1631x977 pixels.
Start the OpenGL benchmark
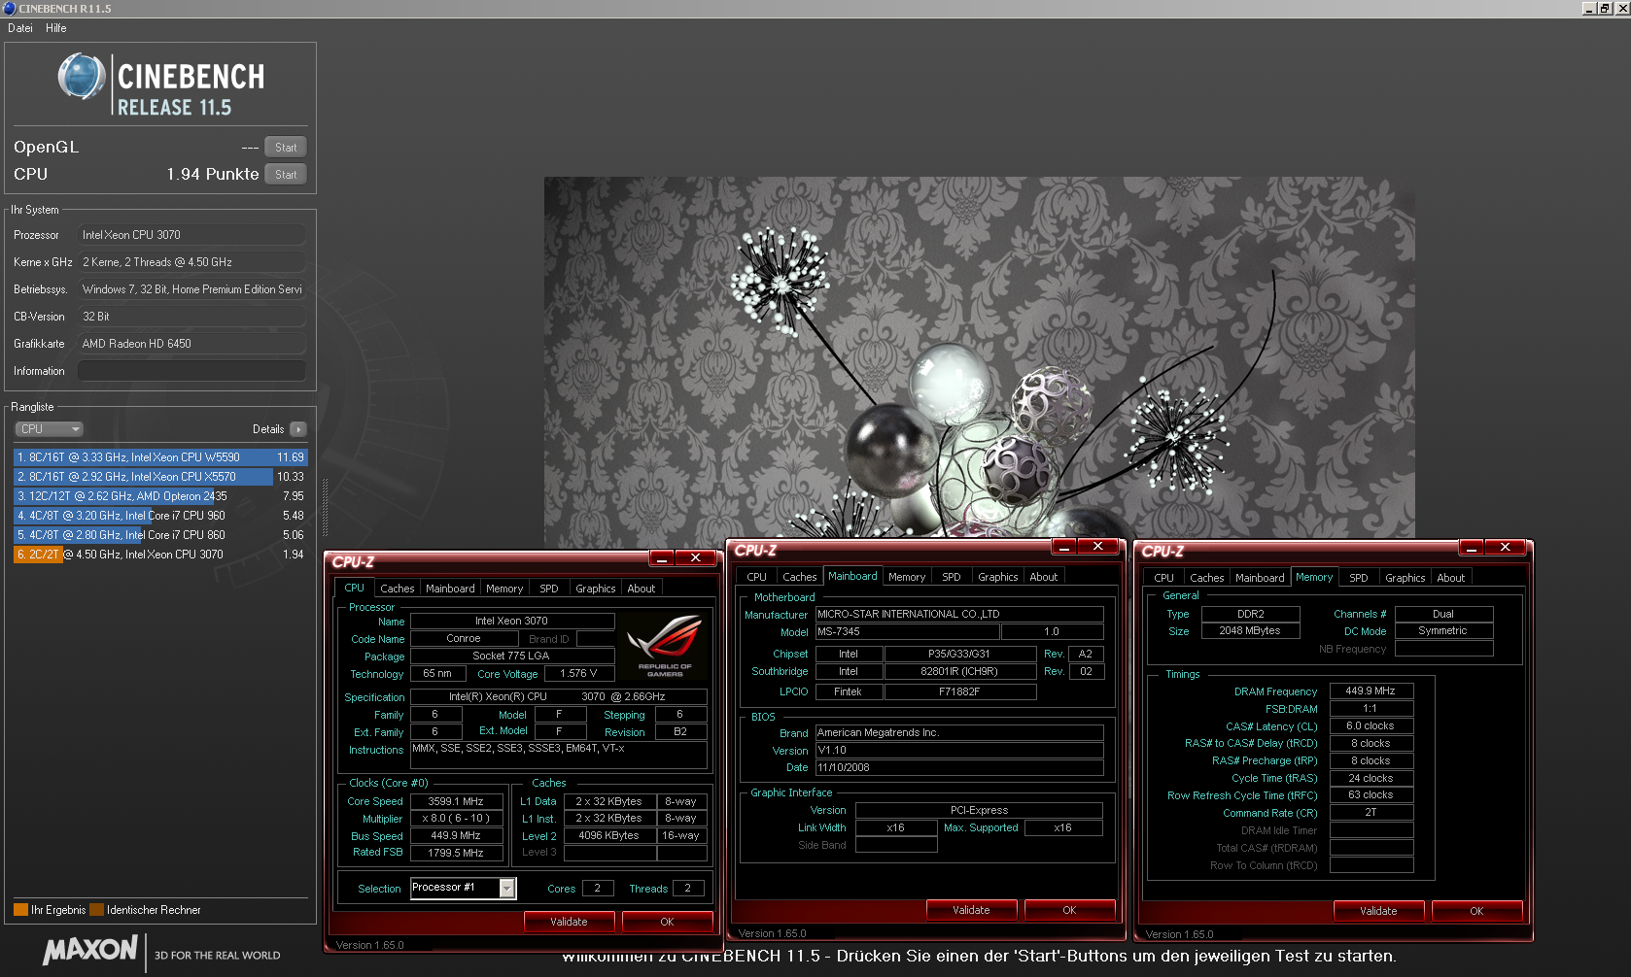pos(286,148)
